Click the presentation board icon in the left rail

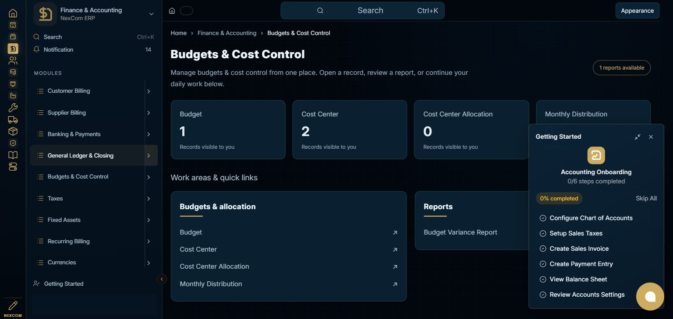pos(13,84)
